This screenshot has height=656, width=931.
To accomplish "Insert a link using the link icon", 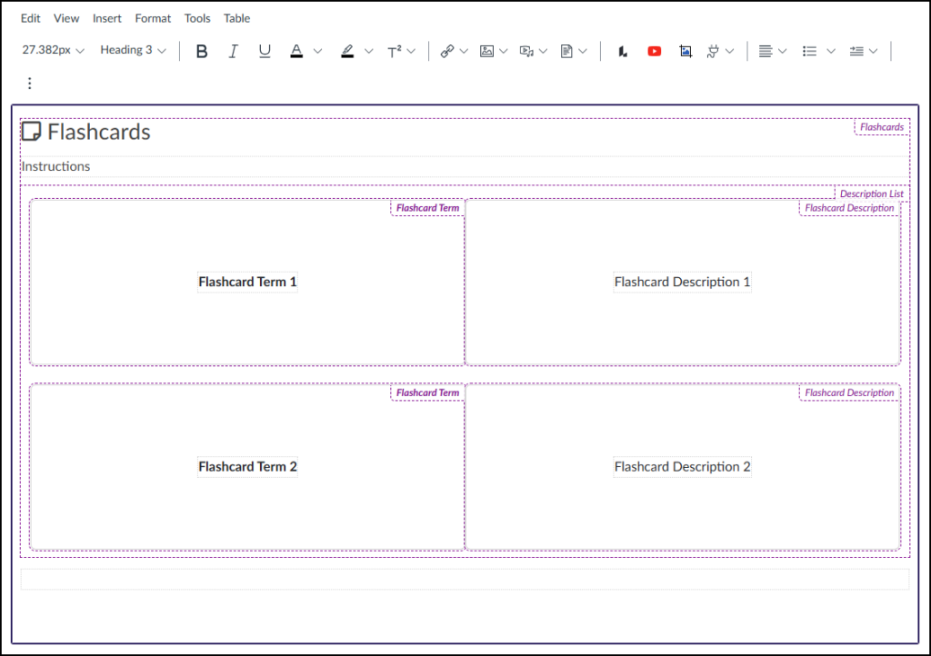I will [448, 51].
